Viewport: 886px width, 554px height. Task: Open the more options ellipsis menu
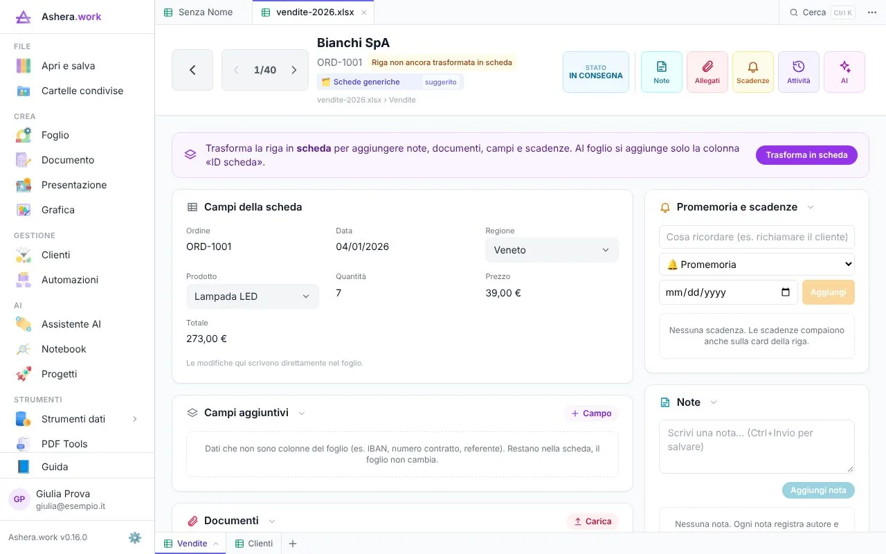[x=871, y=12]
